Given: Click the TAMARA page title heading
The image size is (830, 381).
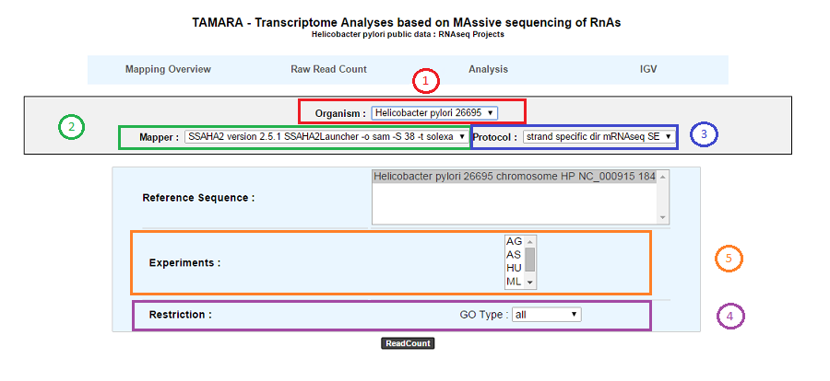Looking at the screenshot, I should [408, 23].
